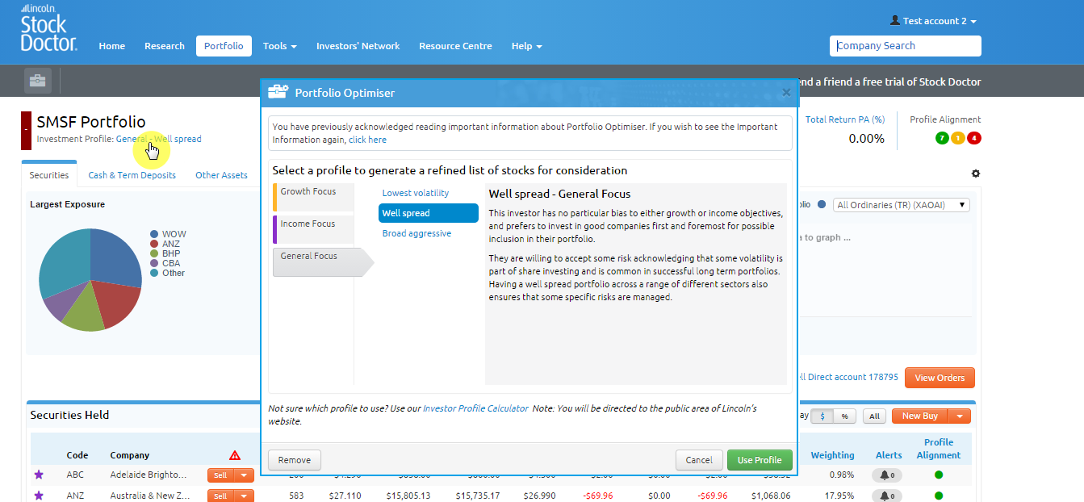Screen dimensions: 1084x502
Task: Click the portfolio briefcase icon in grey toolbar
Action: pos(38,81)
